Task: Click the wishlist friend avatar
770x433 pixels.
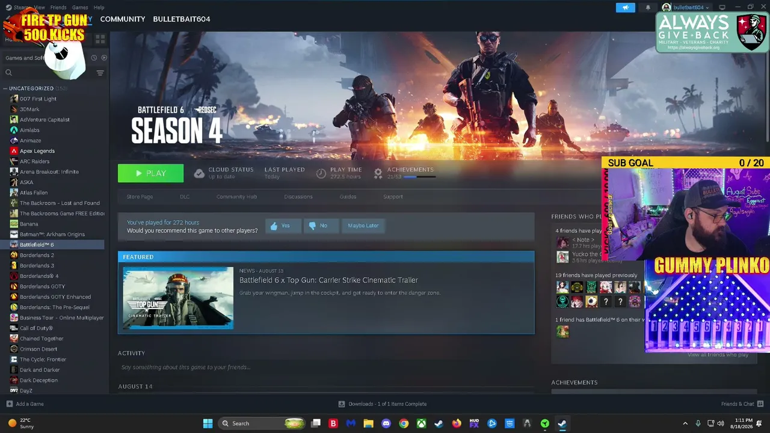Action: click(x=562, y=331)
